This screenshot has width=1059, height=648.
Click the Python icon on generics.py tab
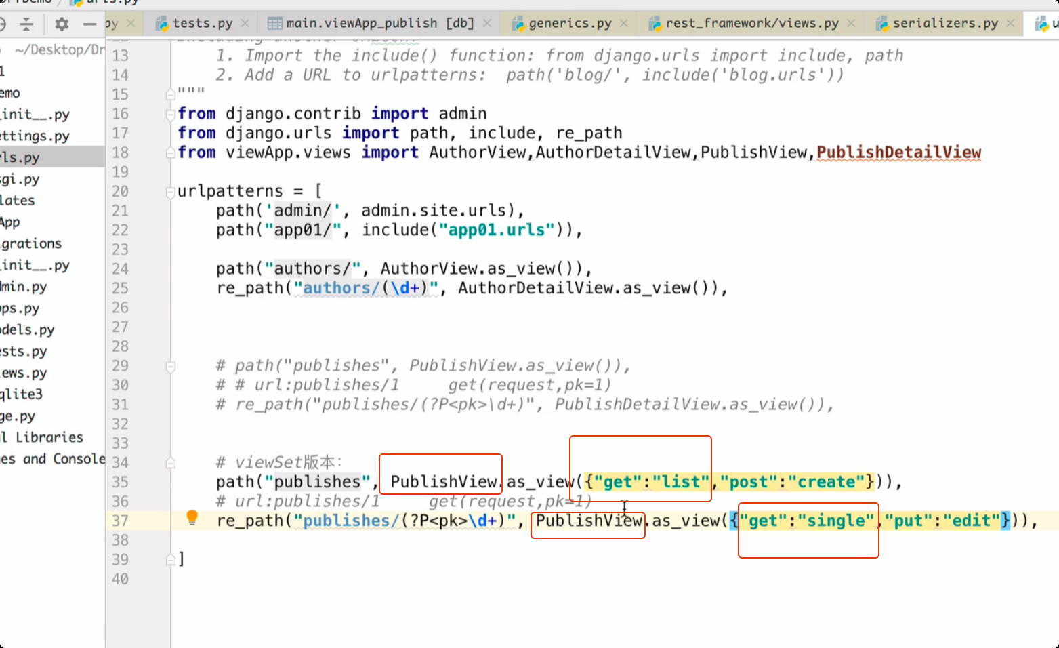[x=518, y=24]
